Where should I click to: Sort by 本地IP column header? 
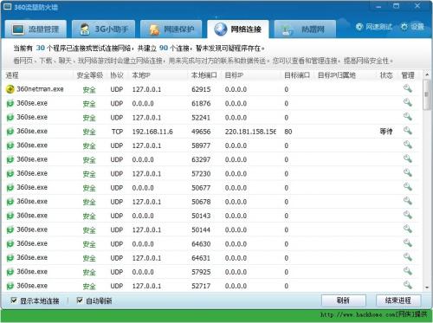(141, 75)
